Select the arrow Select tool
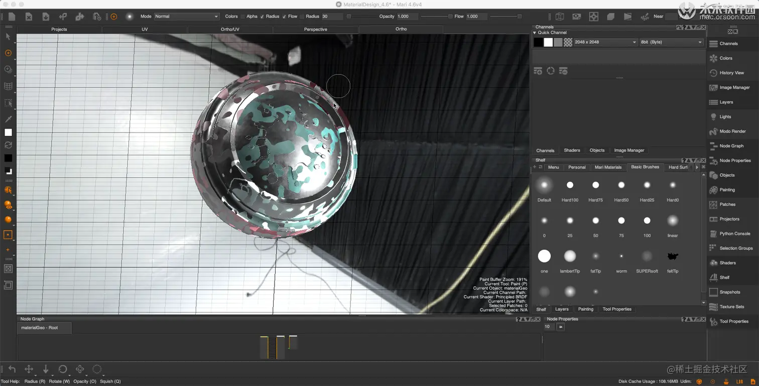 [8, 37]
